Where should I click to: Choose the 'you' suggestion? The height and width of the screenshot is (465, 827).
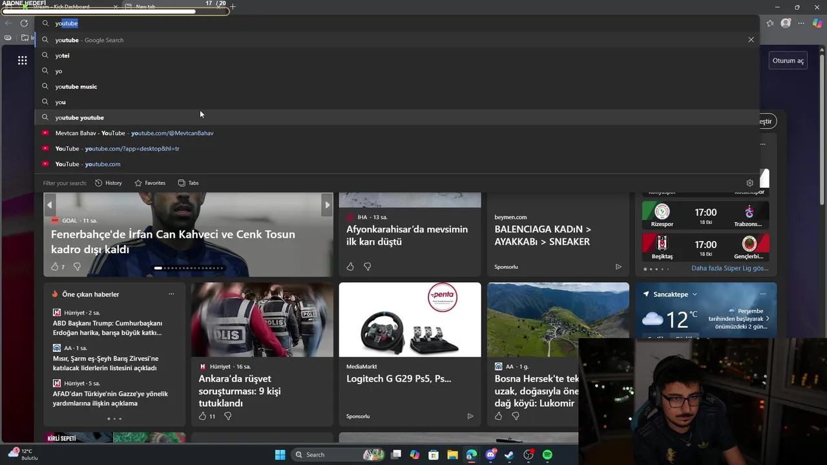pyautogui.click(x=397, y=102)
